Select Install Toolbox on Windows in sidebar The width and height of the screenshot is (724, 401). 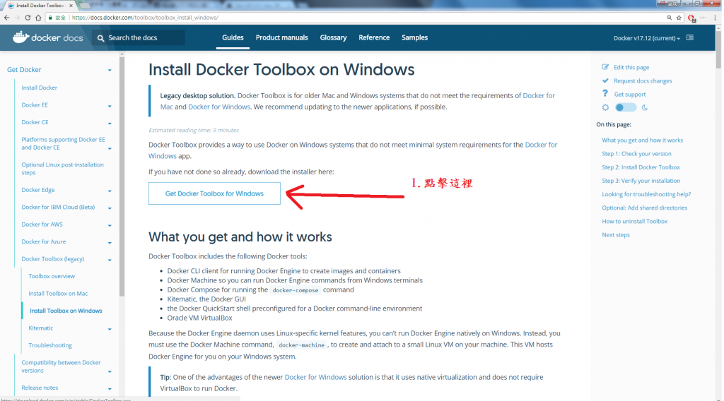pyautogui.click(x=66, y=311)
